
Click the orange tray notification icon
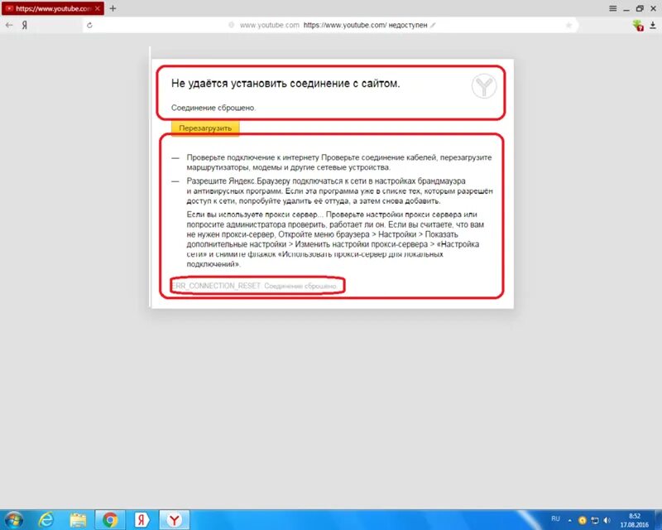point(583,520)
